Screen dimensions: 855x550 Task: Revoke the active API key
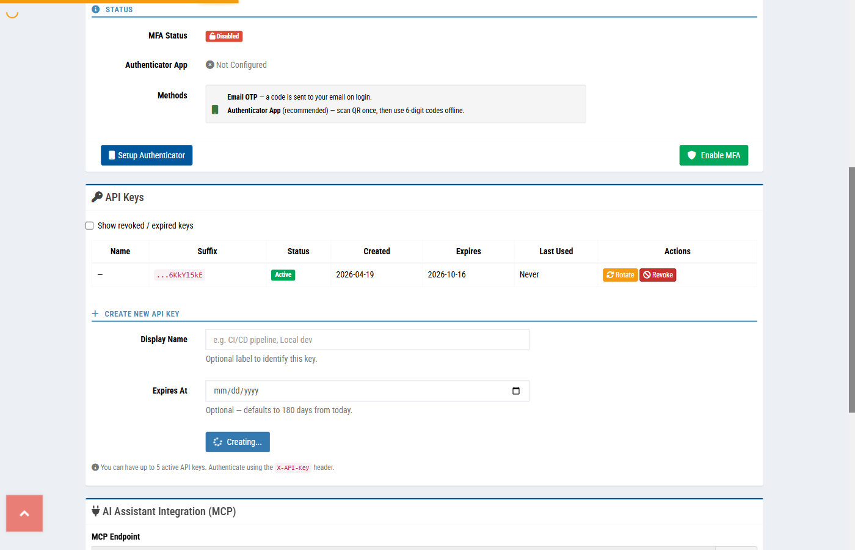coord(658,274)
